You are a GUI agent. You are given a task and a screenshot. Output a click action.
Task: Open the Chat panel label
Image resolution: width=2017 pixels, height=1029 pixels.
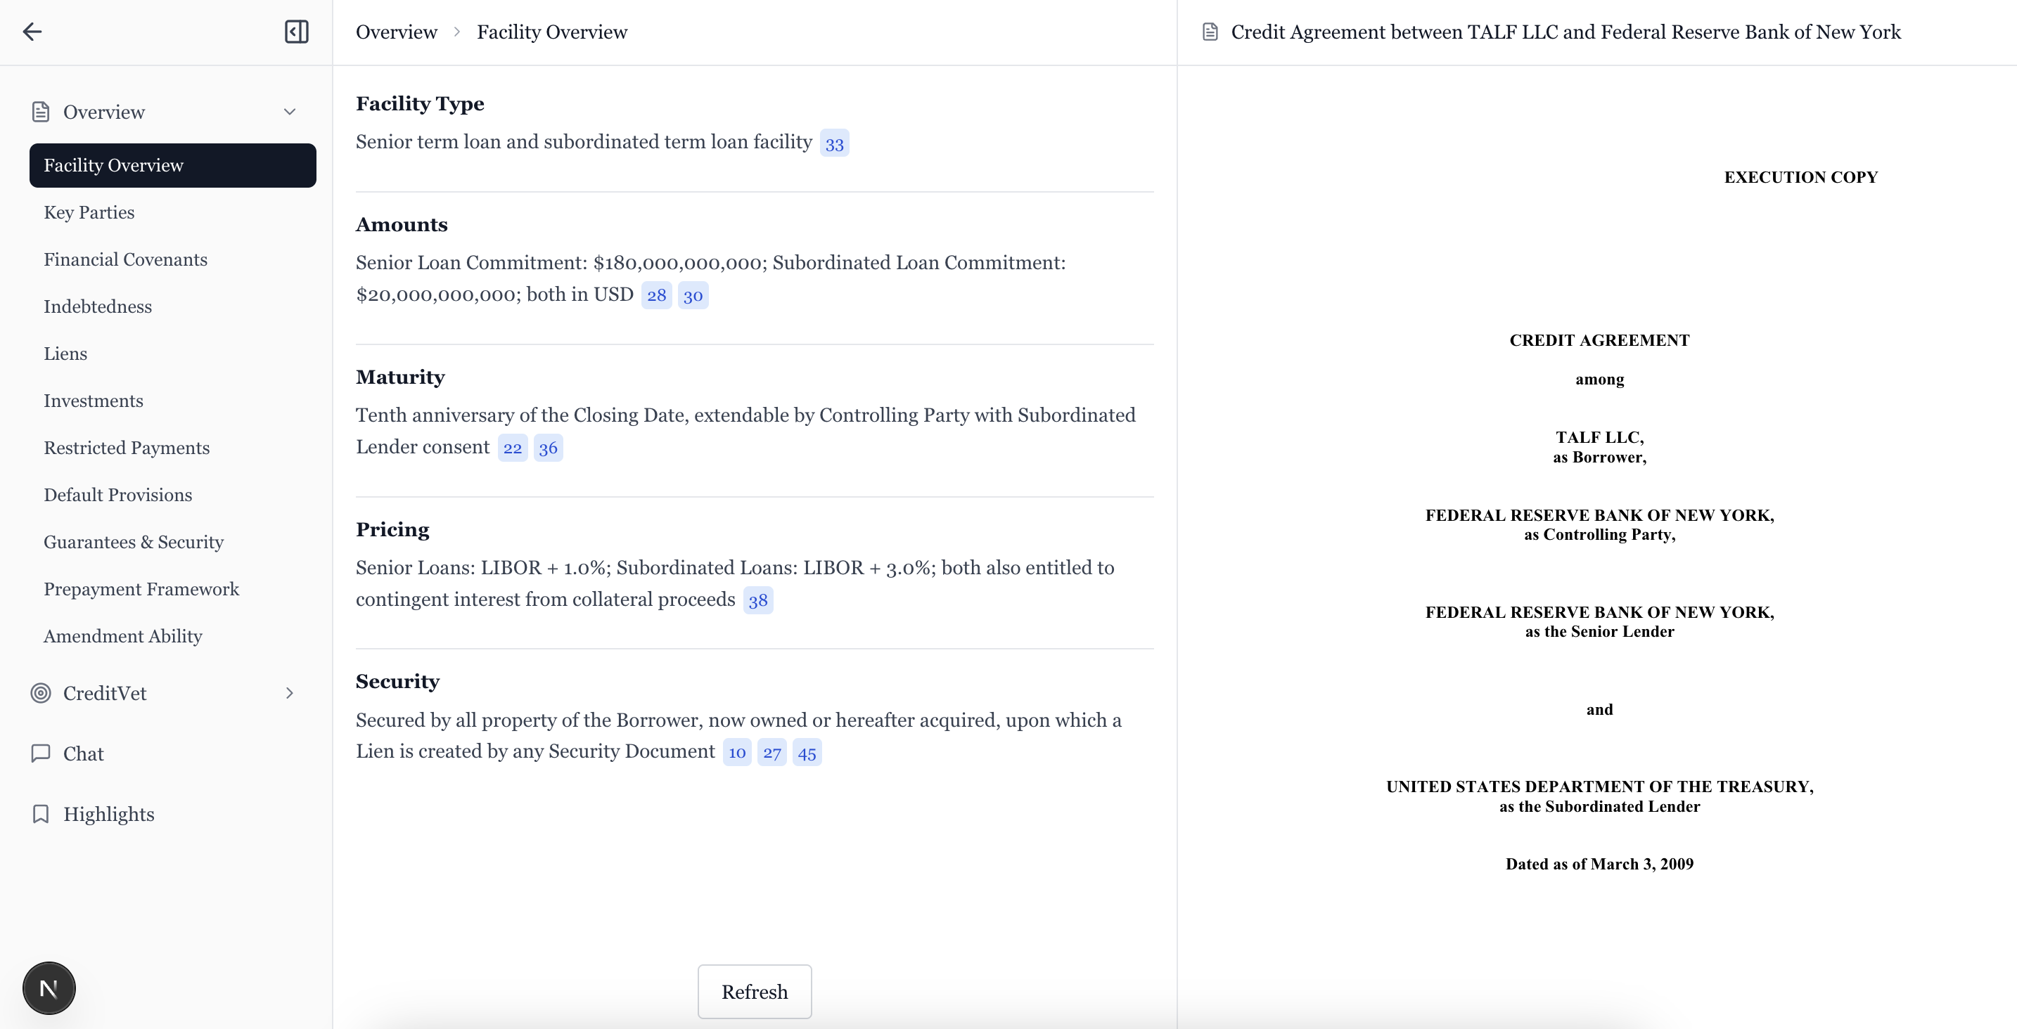(x=83, y=753)
